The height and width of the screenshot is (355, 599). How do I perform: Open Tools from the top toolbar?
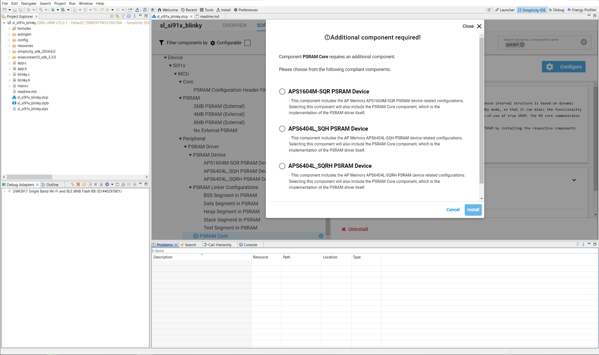[x=207, y=10]
